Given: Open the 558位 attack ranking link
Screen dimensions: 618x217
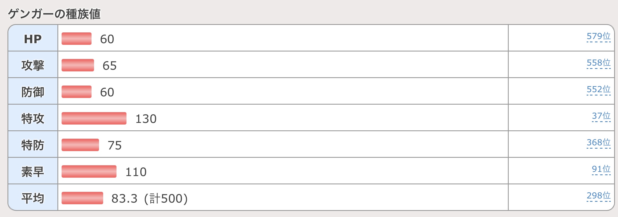Looking at the screenshot, I should (598, 63).
